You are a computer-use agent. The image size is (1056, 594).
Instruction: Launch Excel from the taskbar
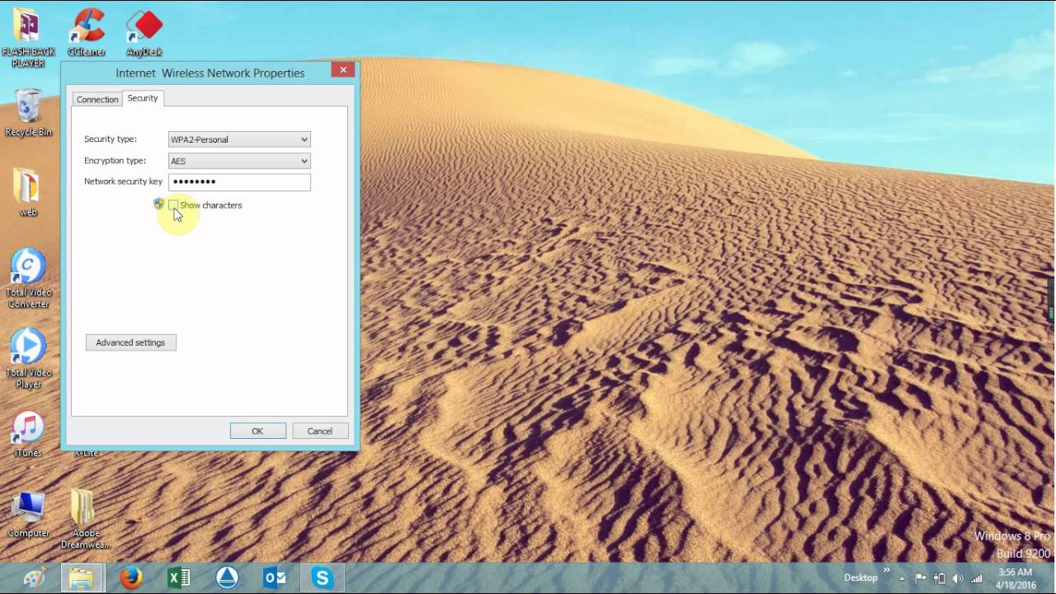pyautogui.click(x=179, y=578)
